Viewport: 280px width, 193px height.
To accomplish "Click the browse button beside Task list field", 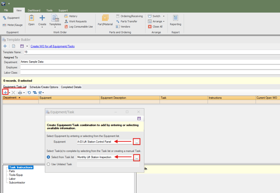I will [137, 157].
